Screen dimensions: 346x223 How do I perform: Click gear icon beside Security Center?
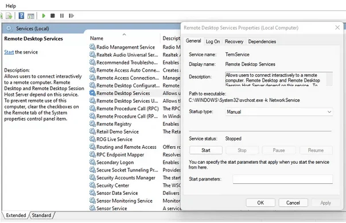pyautogui.click(x=92, y=185)
